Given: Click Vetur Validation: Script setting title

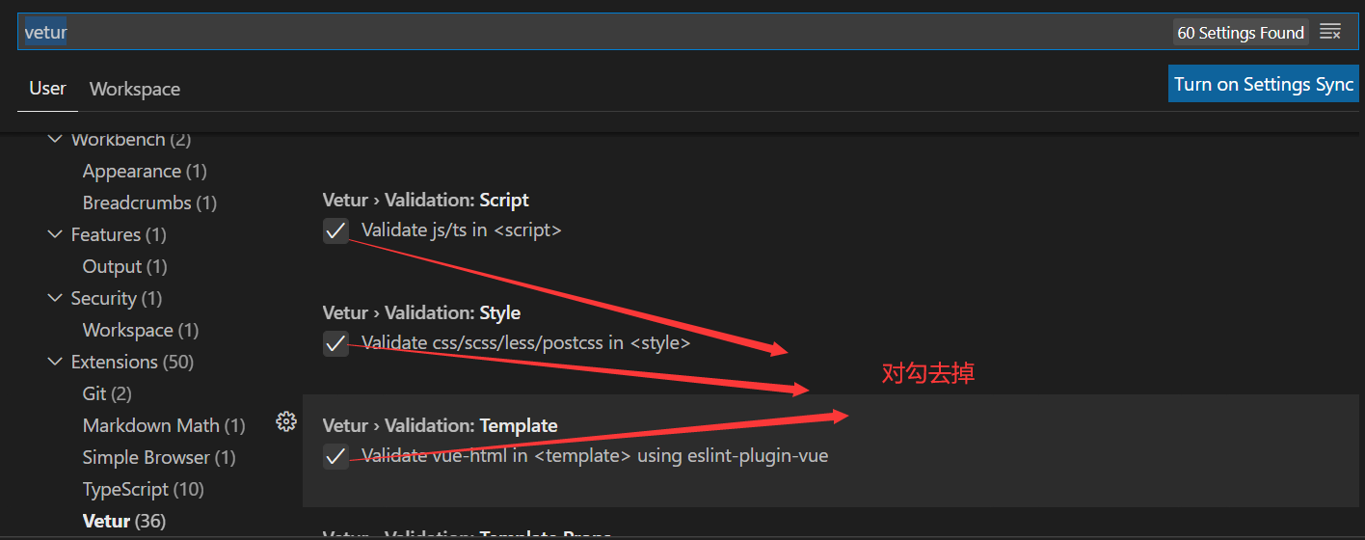Looking at the screenshot, I should [425, 200].
